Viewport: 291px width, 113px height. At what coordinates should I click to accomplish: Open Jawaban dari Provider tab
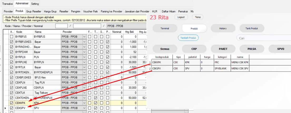click(x=137, y=12)
